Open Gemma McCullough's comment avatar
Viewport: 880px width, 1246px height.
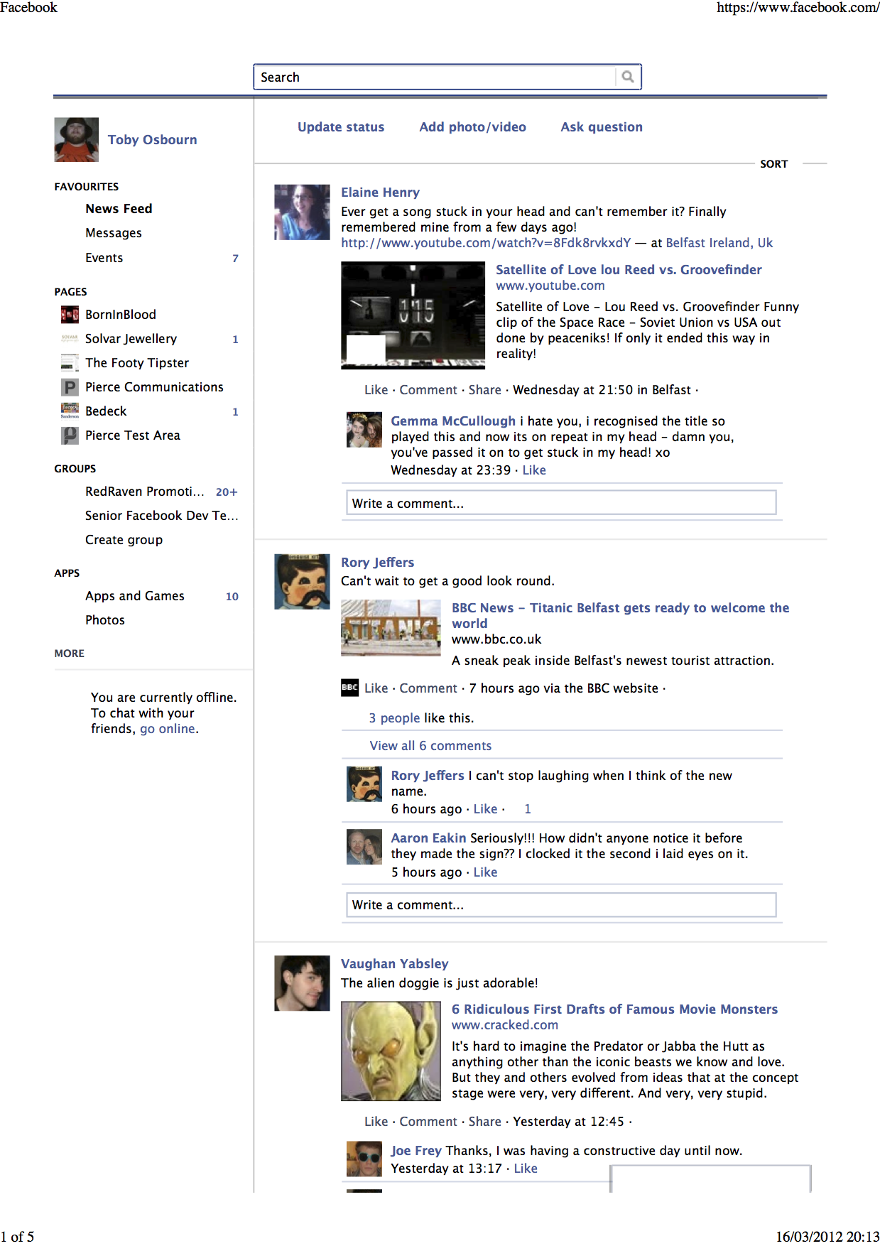click(x=364, y=430)
